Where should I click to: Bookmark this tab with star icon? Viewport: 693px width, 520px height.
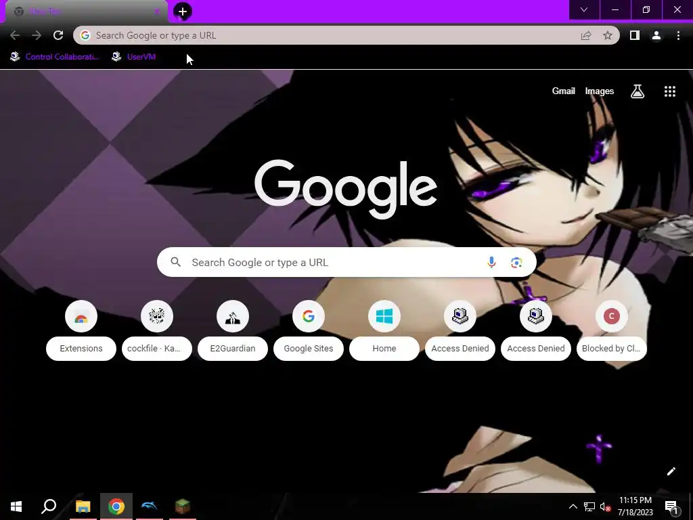tap(608, 35)
